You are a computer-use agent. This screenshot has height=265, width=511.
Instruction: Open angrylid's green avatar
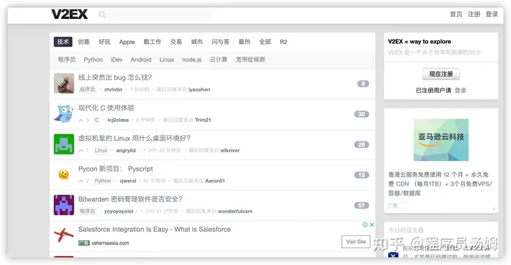point(64,144)
